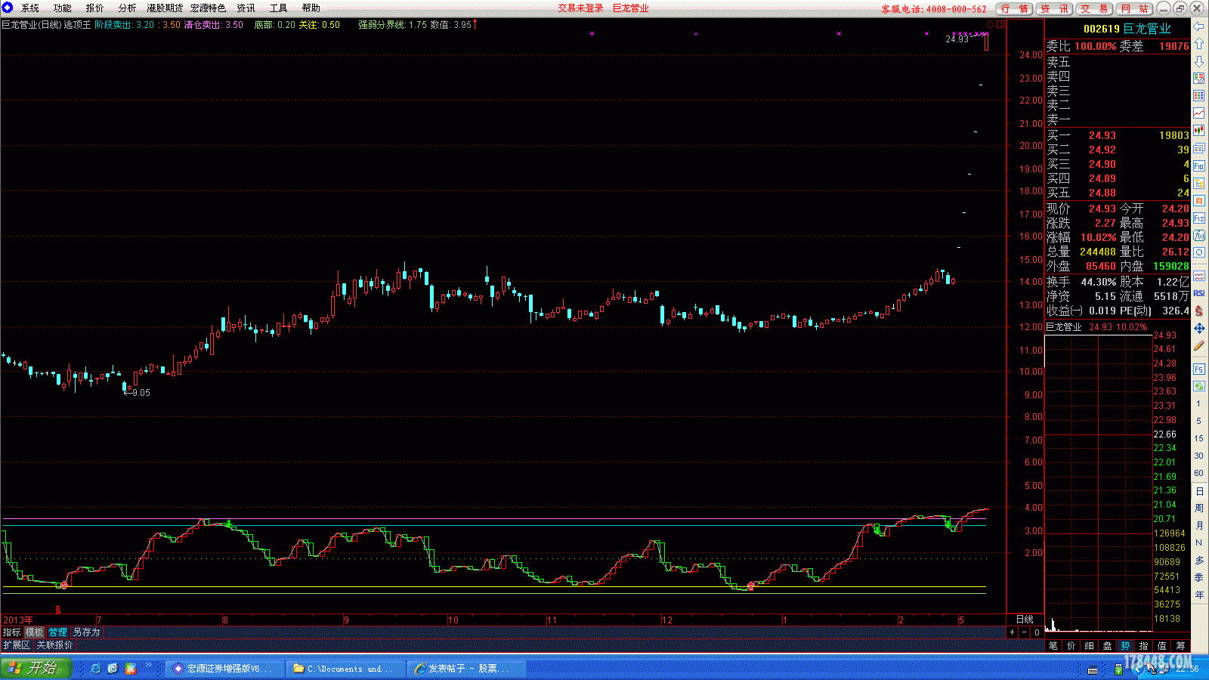The image size is (1209, 680).
Task: Click the Windows 开始 start button
Action: (36, 668)
